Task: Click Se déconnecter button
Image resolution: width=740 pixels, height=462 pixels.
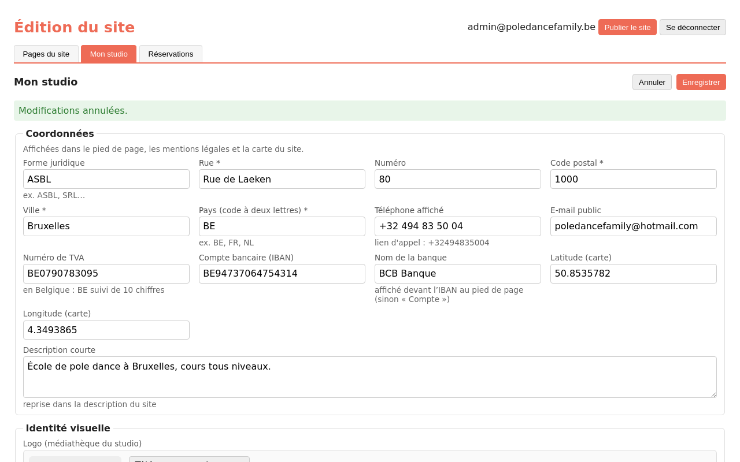Action: (693, 27)
